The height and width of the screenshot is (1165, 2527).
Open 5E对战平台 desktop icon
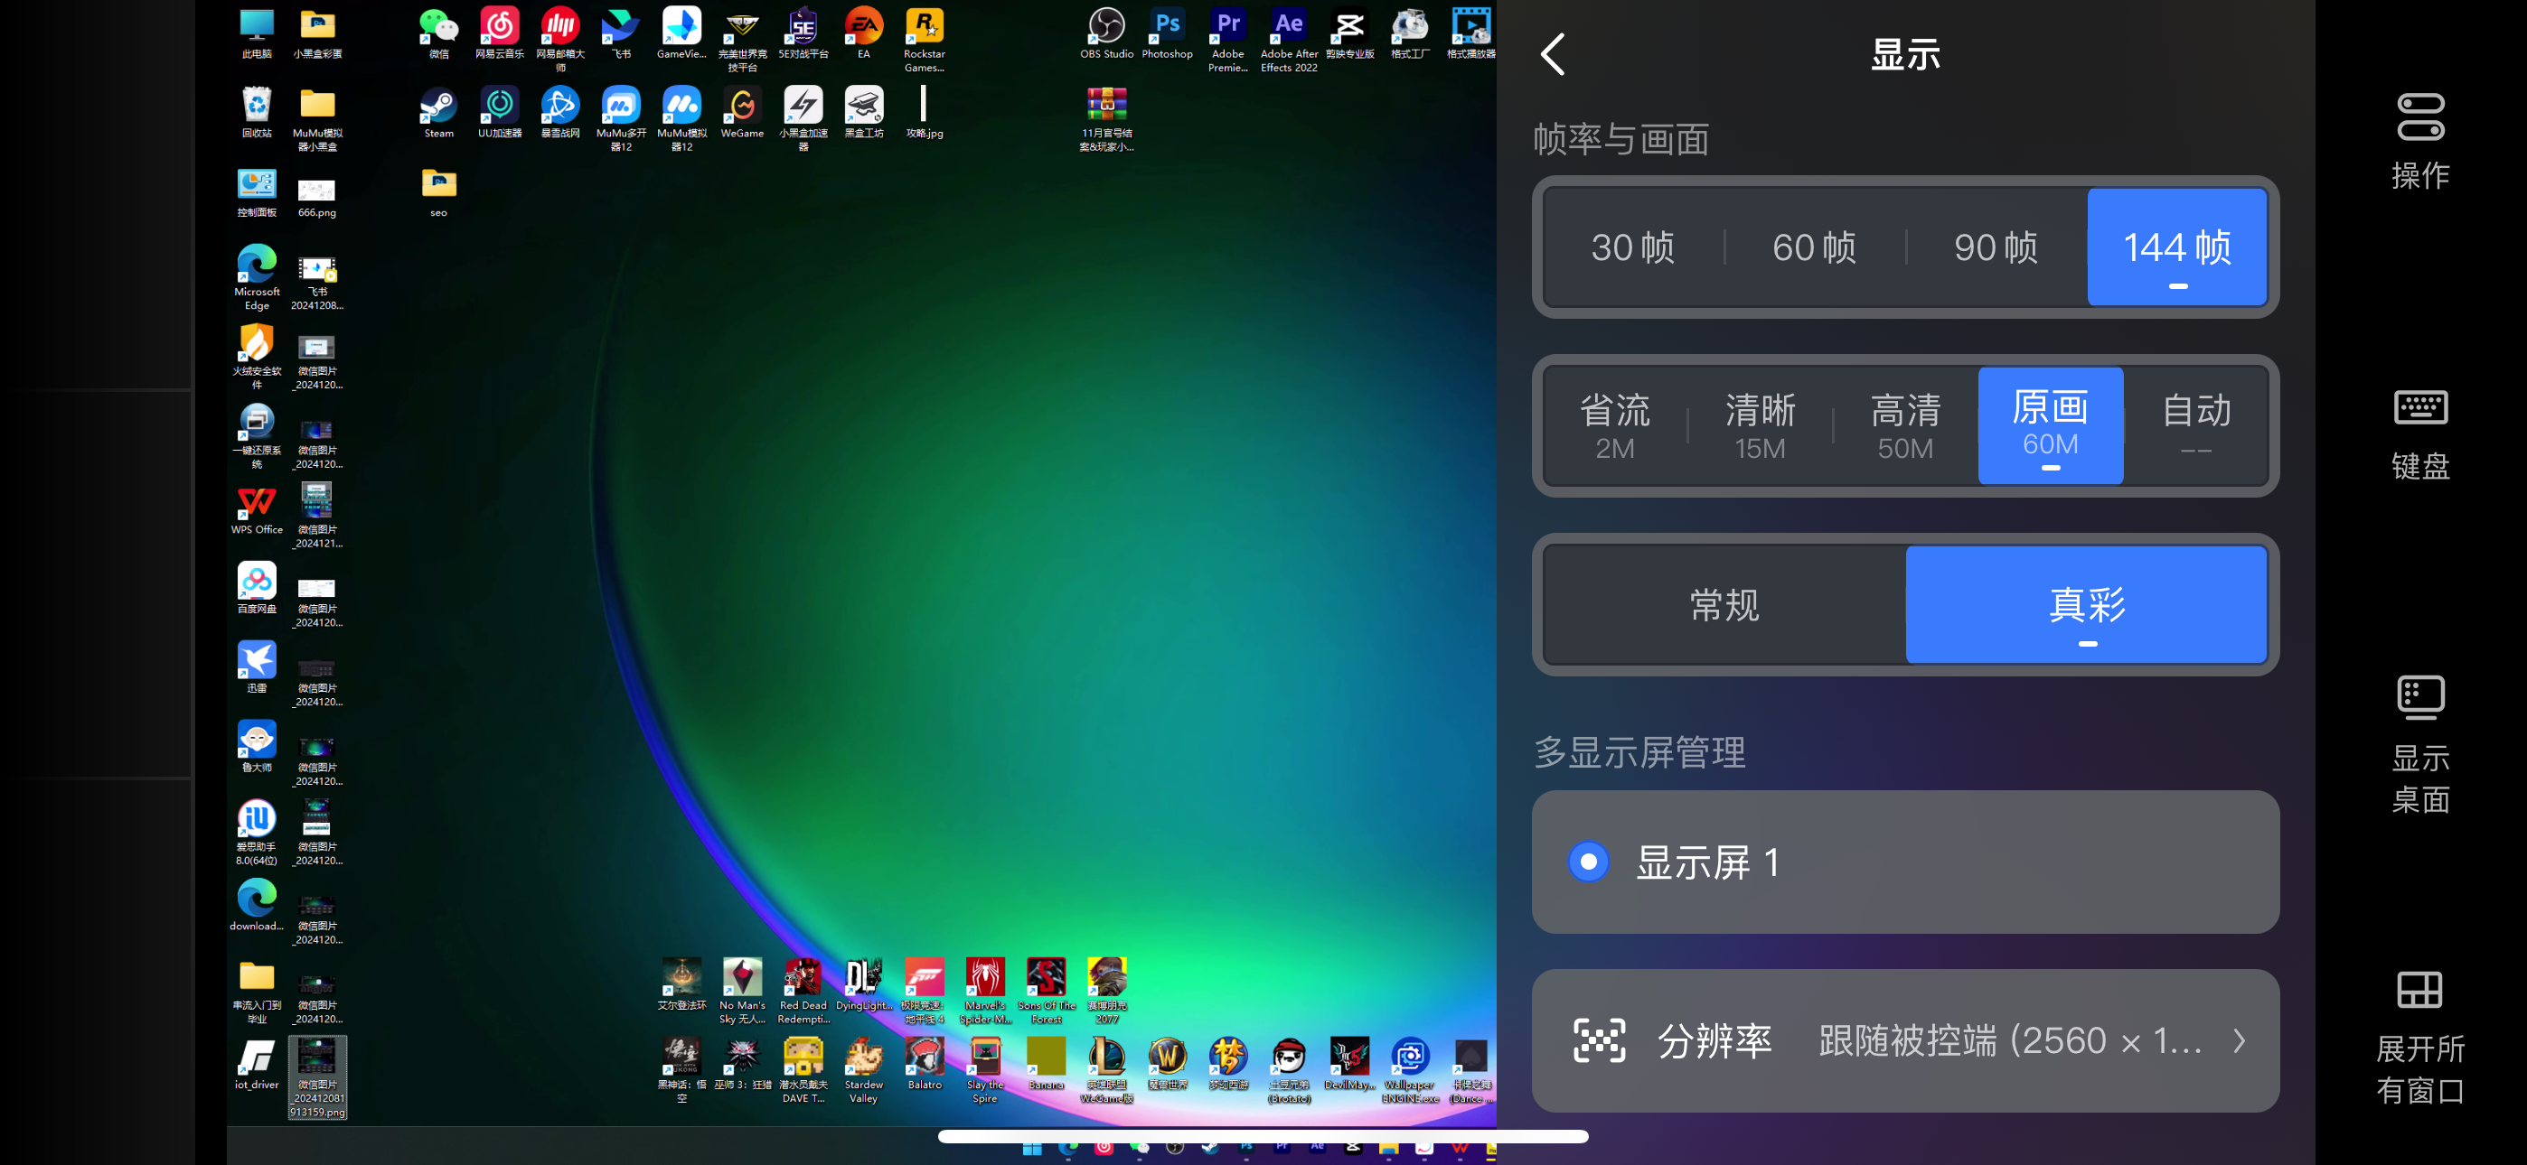[x=803, y=33]
